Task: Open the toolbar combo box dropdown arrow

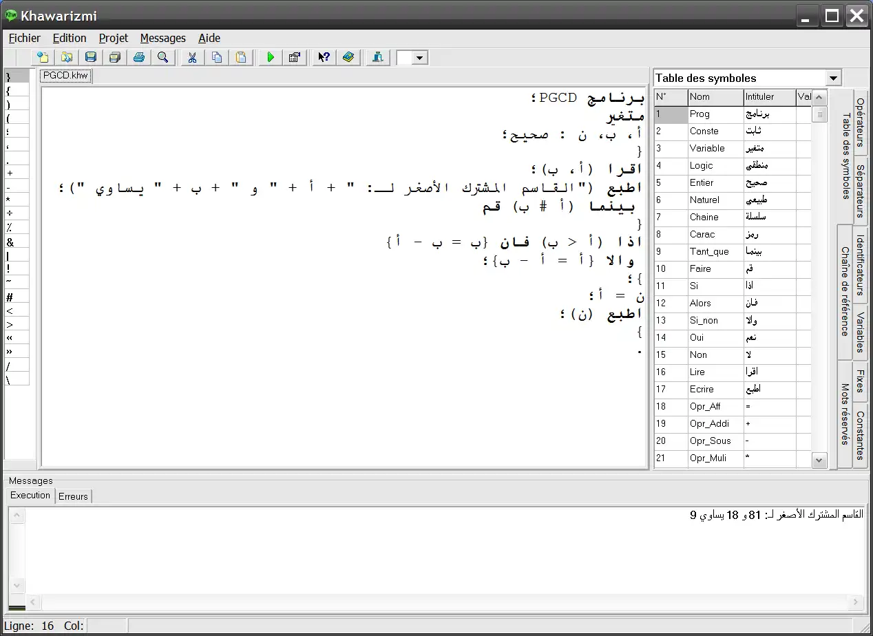Action: click(420, 58)
